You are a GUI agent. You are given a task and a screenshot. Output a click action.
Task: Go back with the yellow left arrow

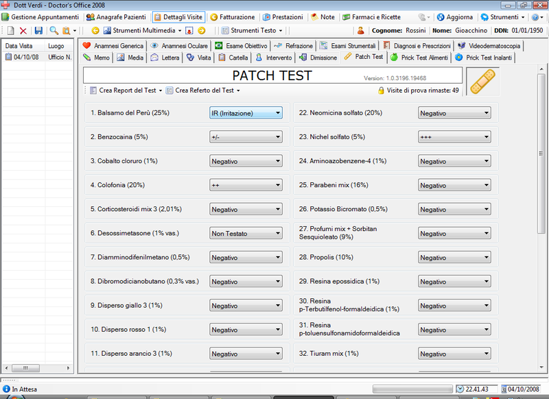tap(95, 31)
